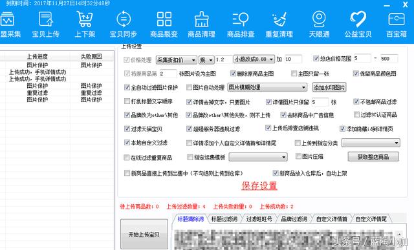Toggle 品牌改为other\其他 checkbox

point(127,115)
